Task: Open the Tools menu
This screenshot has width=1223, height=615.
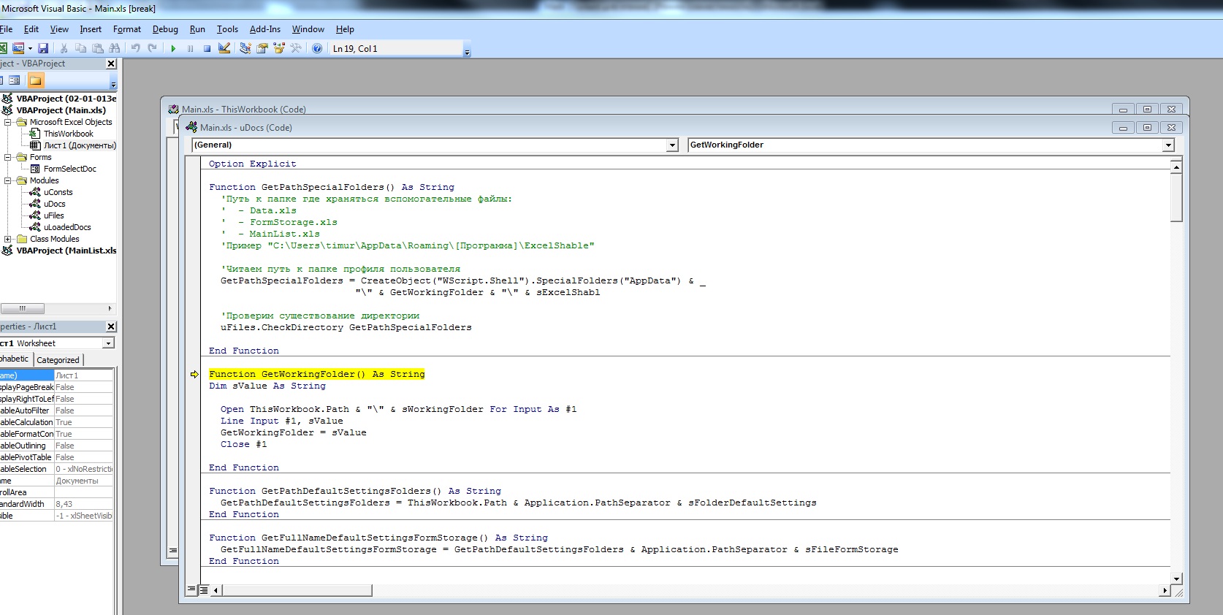Action: (x=227, y=29)
